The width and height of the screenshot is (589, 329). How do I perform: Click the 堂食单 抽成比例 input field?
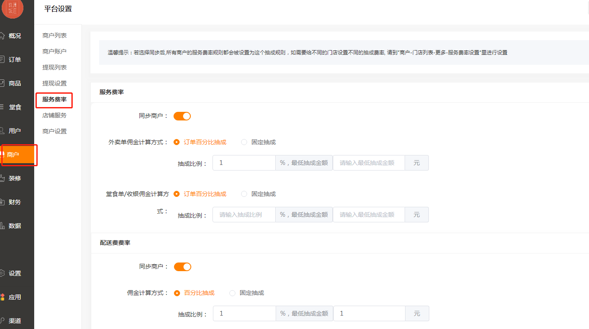[244, 215]
